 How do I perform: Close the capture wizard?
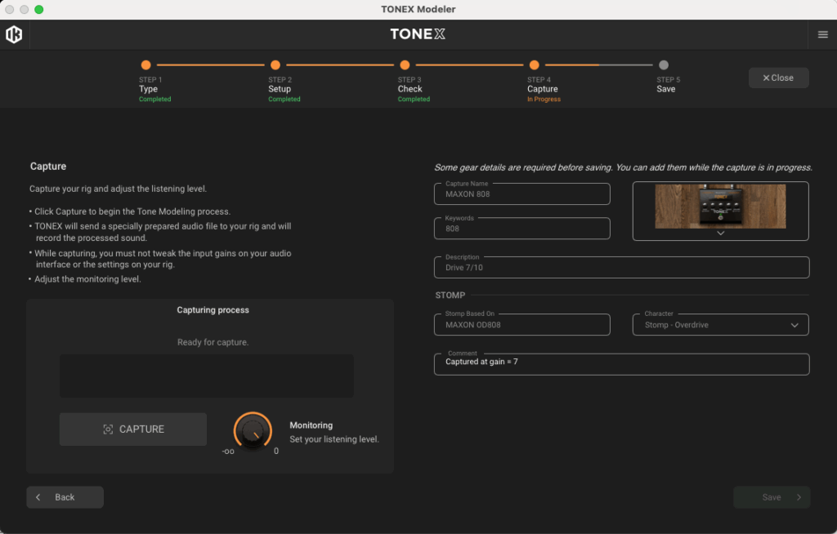778,78
